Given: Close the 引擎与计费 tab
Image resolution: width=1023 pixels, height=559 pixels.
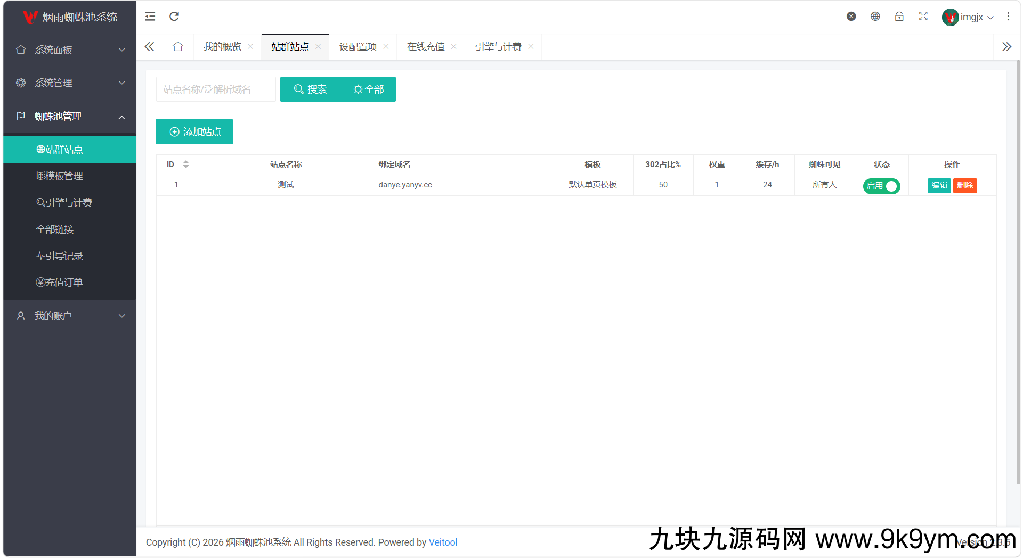Looking at the screenshot, I should click(531, 47).
